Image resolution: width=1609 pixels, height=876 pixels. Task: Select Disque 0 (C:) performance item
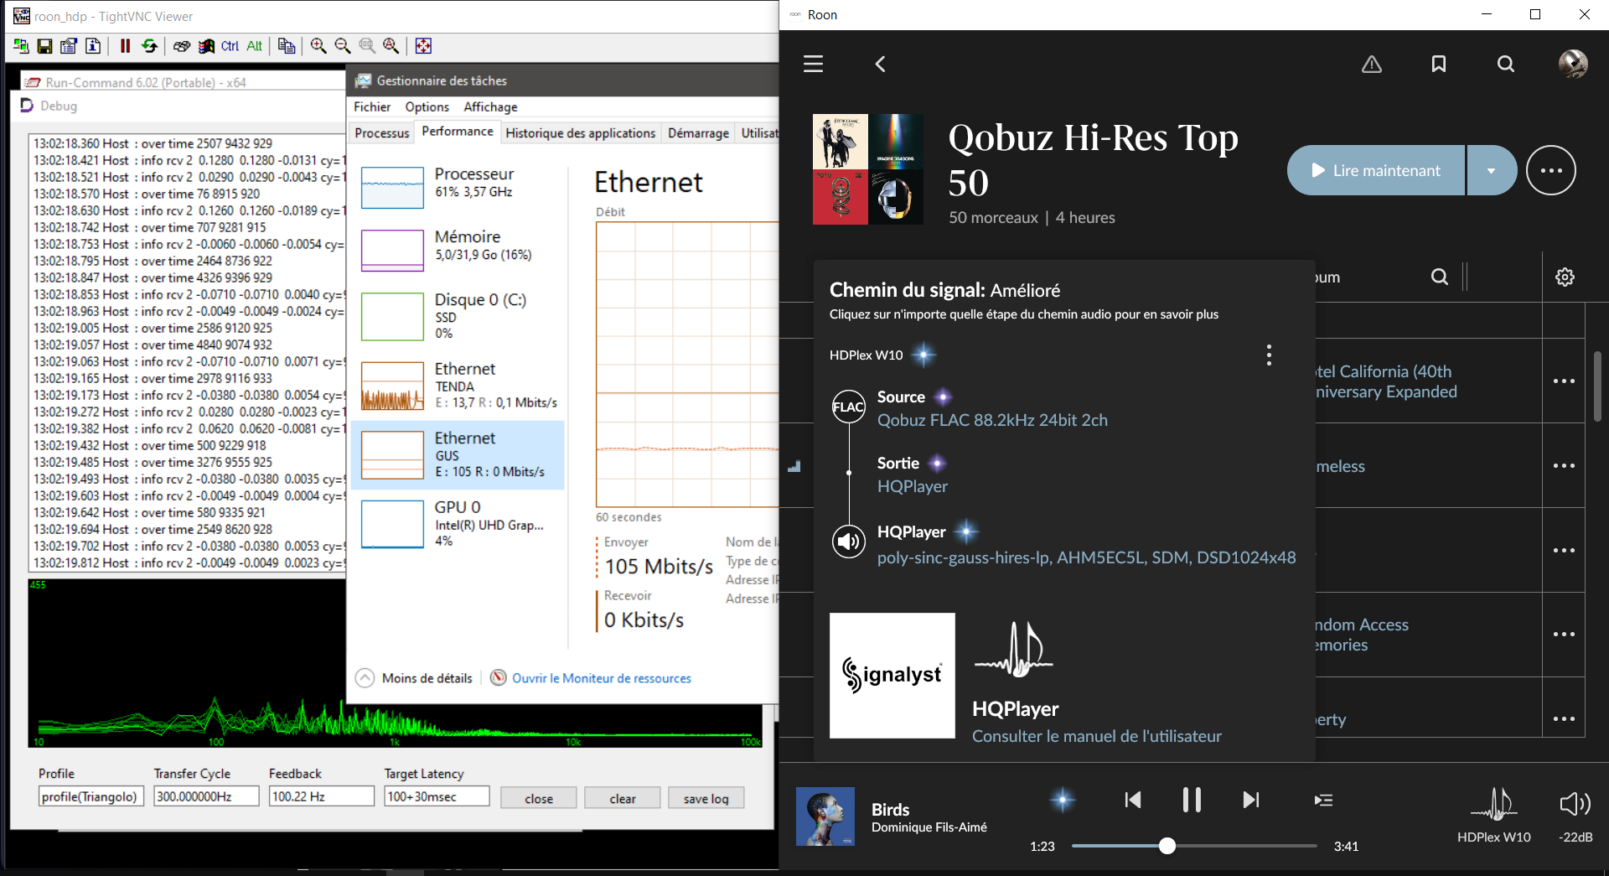(458, 315)
